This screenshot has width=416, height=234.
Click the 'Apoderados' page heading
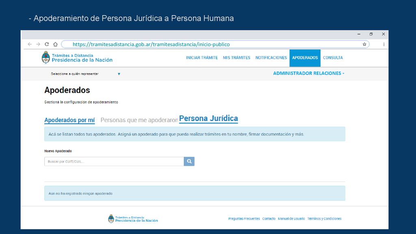point(67,90)
